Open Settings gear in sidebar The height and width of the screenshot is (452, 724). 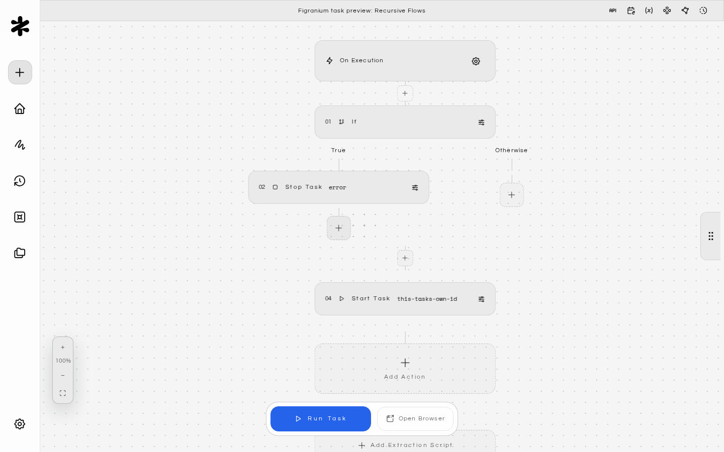coord(20,424)
